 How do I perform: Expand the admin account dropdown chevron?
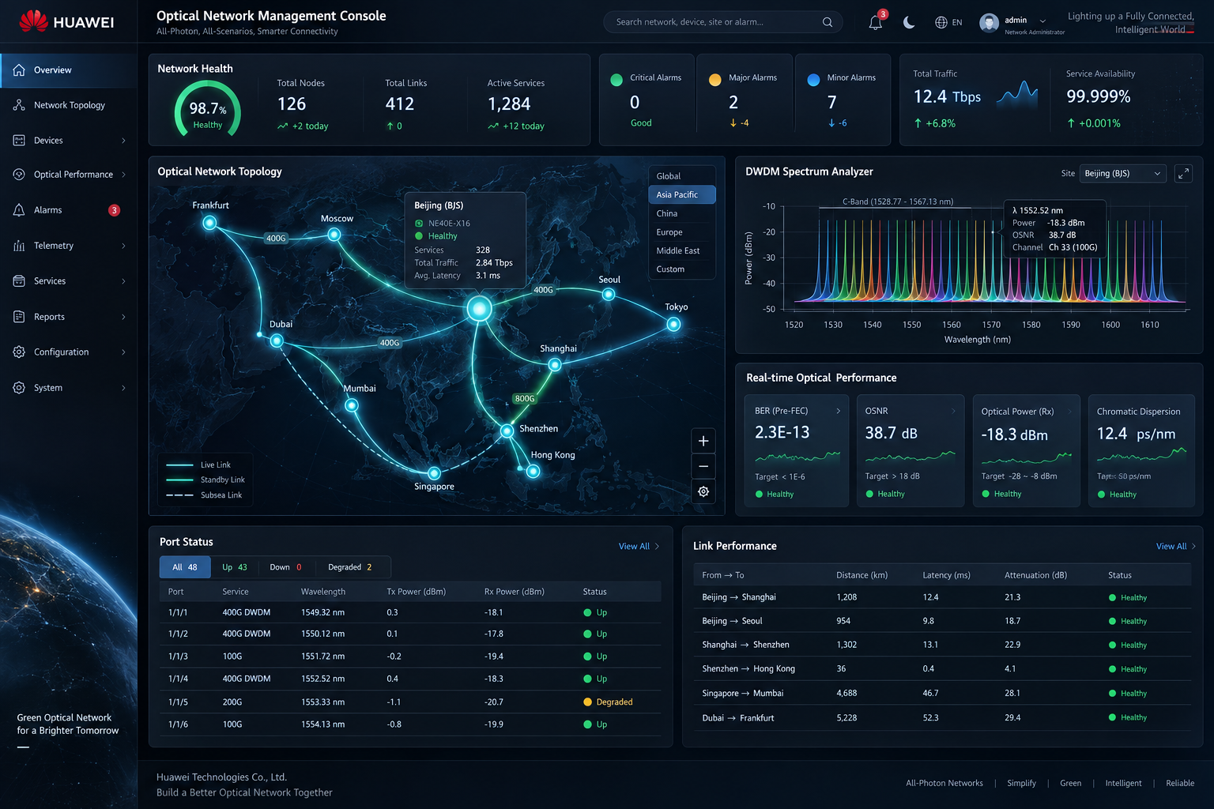click(1042, 21)
